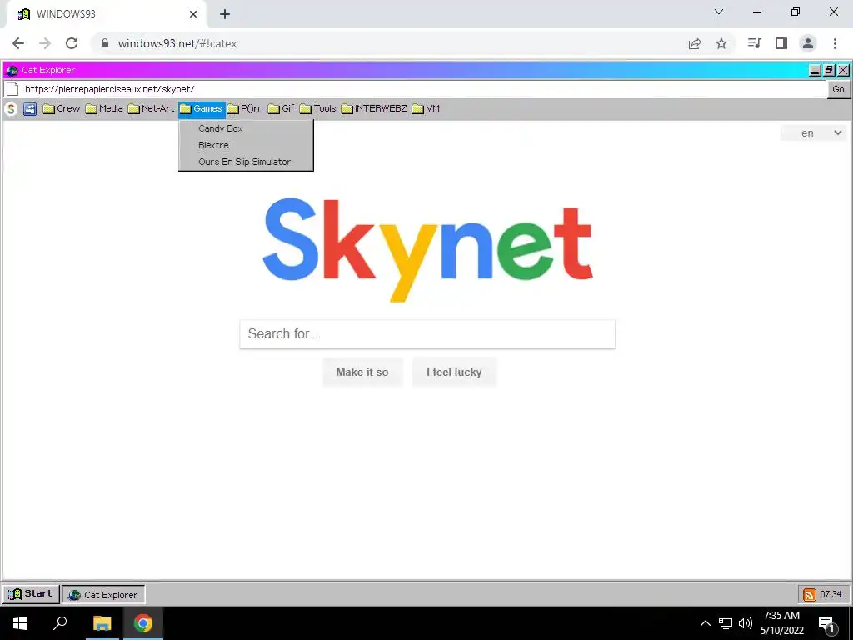
Task: Maximize the Cat Explorer window
Action: (x=829, y=70)
